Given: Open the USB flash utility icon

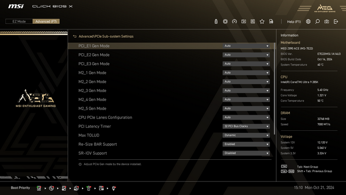Looking at the screenshot, I should click(216, 21).
